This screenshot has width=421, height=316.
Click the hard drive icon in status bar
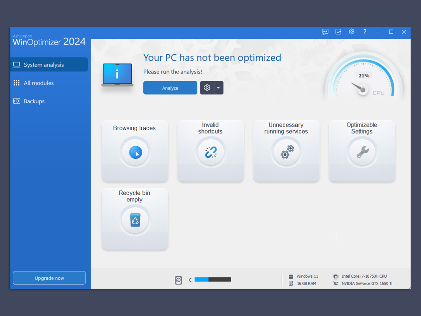coord(178,280)
